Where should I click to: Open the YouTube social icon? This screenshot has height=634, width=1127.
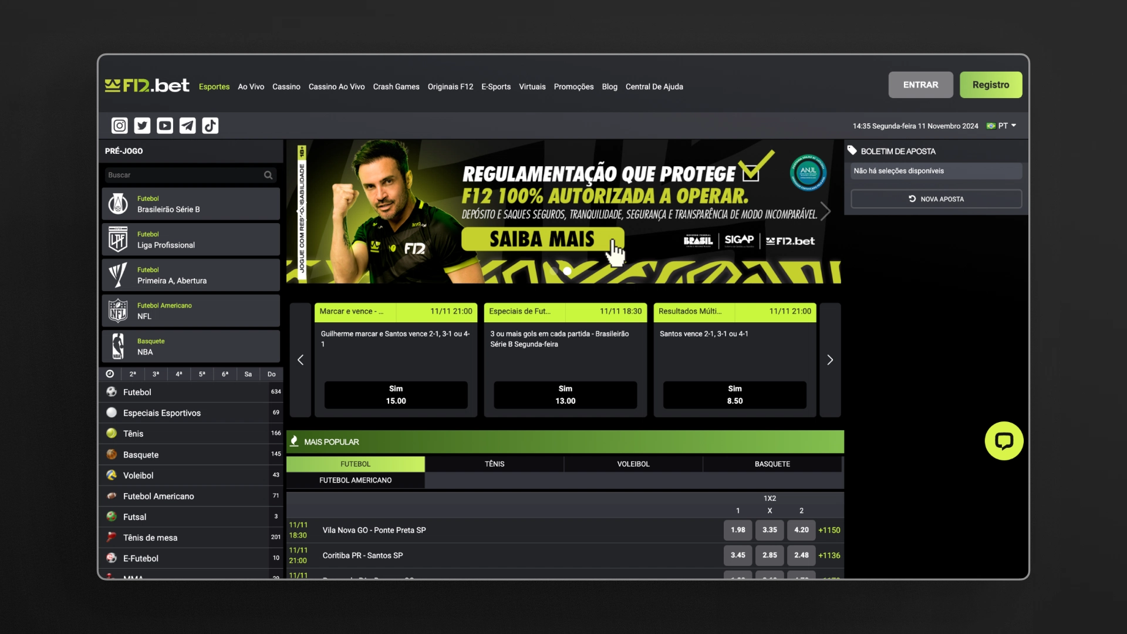pyautogui.click(x=165, y=126)
